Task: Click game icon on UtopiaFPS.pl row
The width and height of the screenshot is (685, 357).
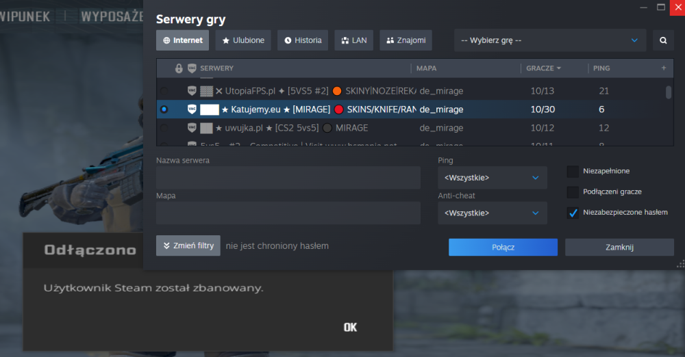Action: (206, 91)
